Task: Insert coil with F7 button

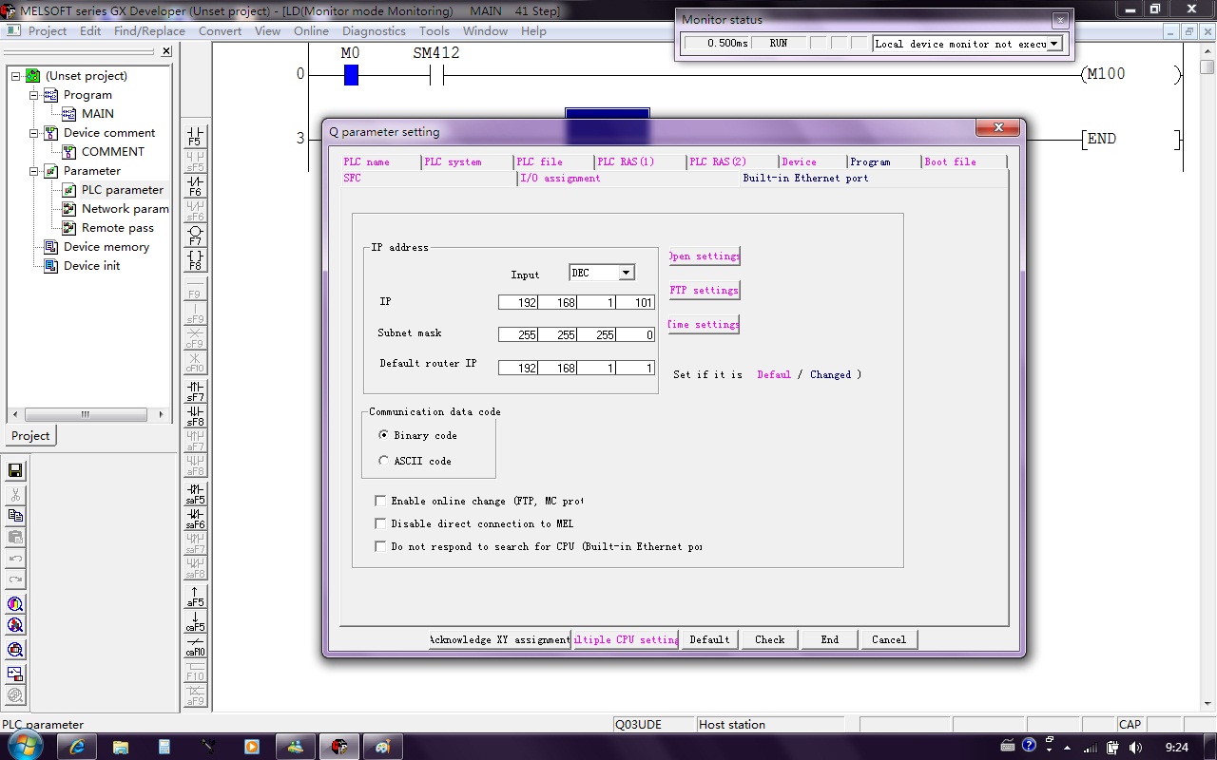Action: coord(195,235)
